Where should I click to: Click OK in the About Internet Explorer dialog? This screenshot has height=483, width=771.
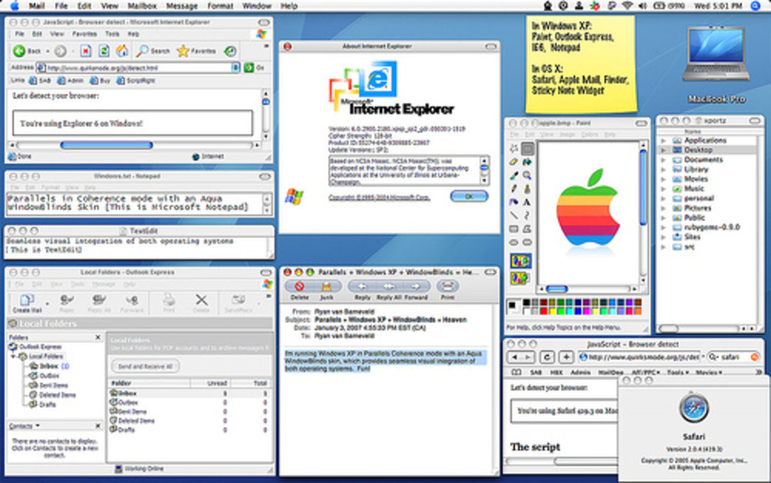click(469, 196)
